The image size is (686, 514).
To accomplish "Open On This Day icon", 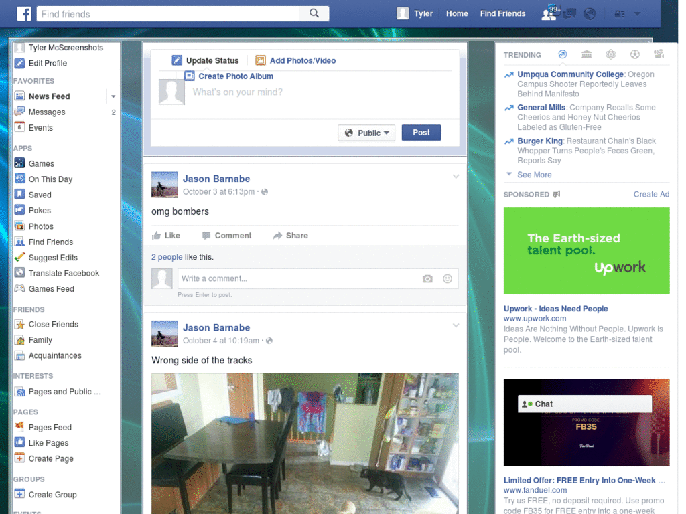I will coord(19,179).
